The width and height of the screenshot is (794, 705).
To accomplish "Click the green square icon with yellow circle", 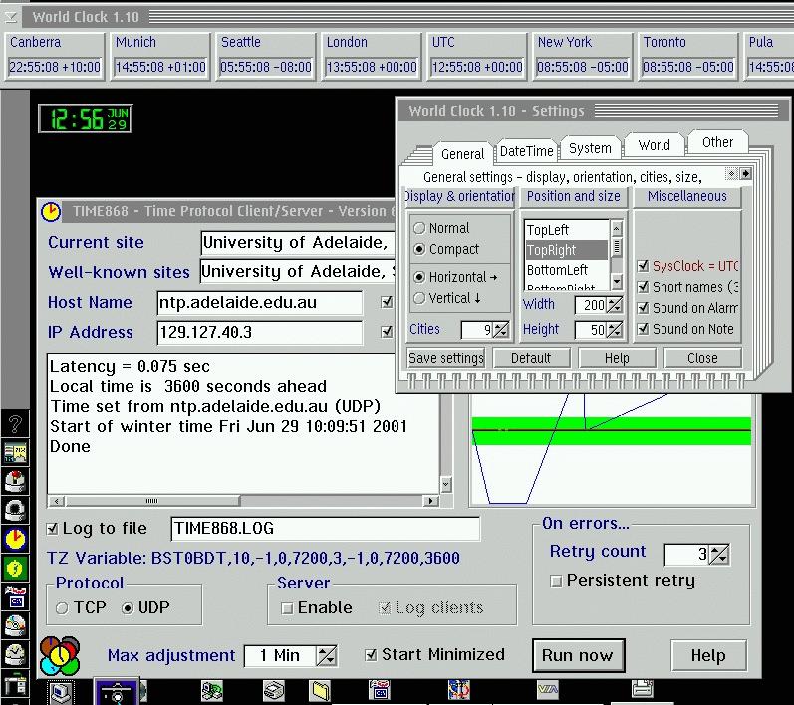I will tap(15, 569).
